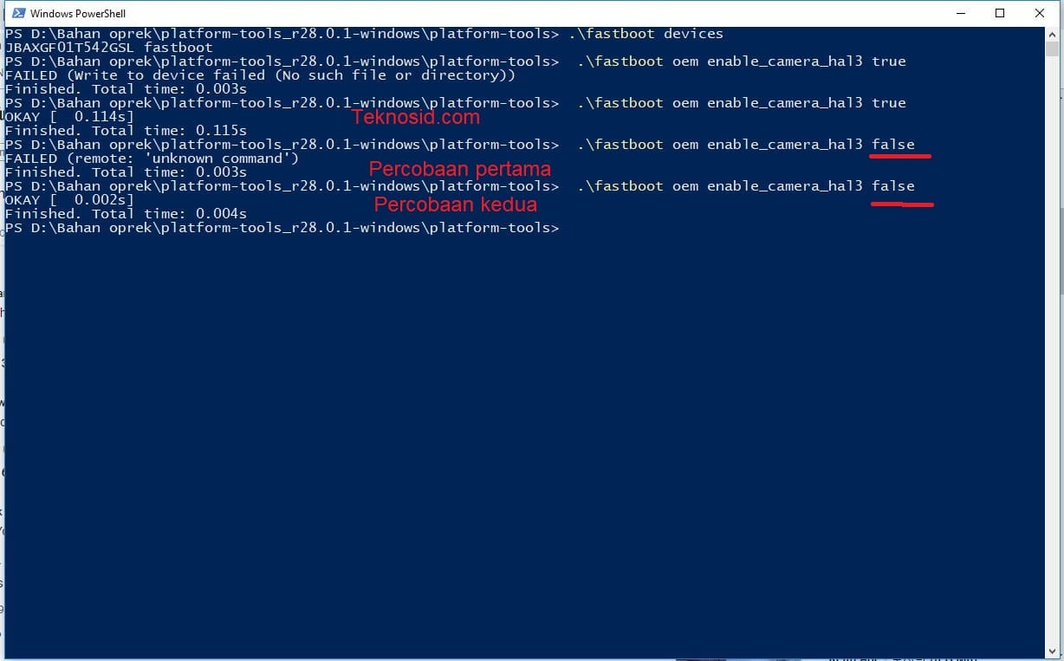Click the Teknosid.com watermark text

click(416, 117)
